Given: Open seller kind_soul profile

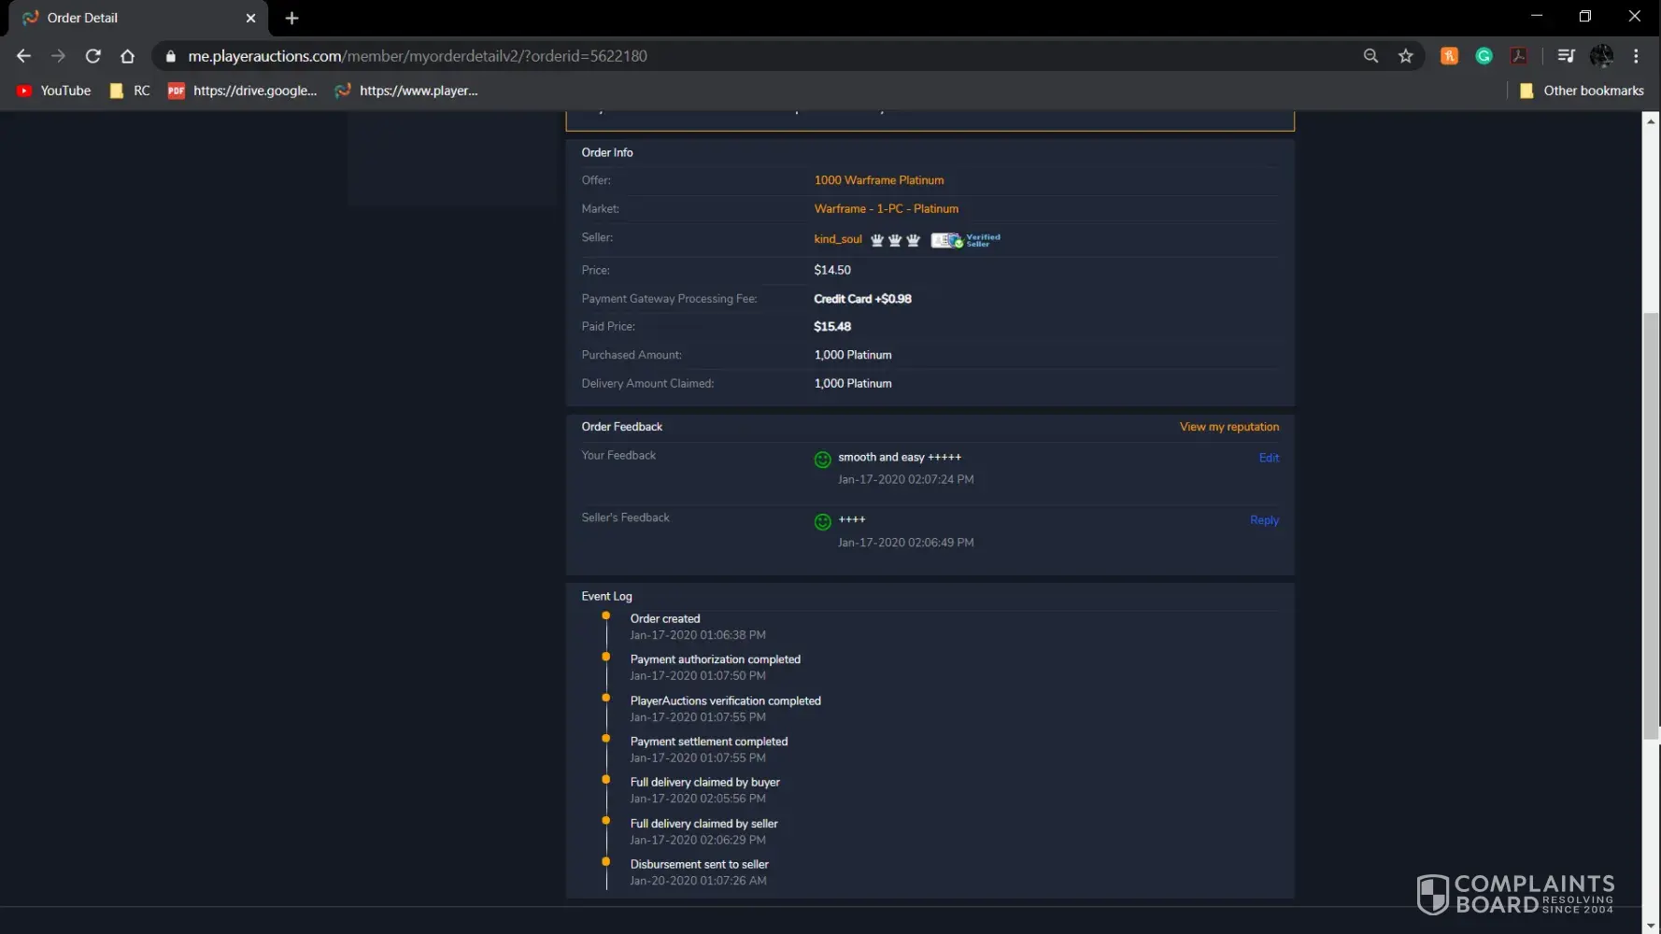Looking at the screenshot, I should [837, 239].
